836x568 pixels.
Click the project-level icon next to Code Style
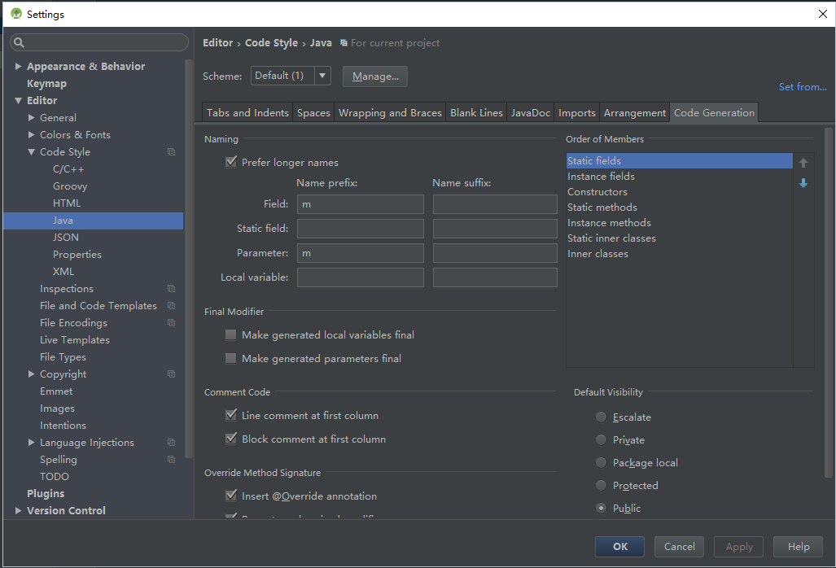pyautogui.click(x=172, y=152)
